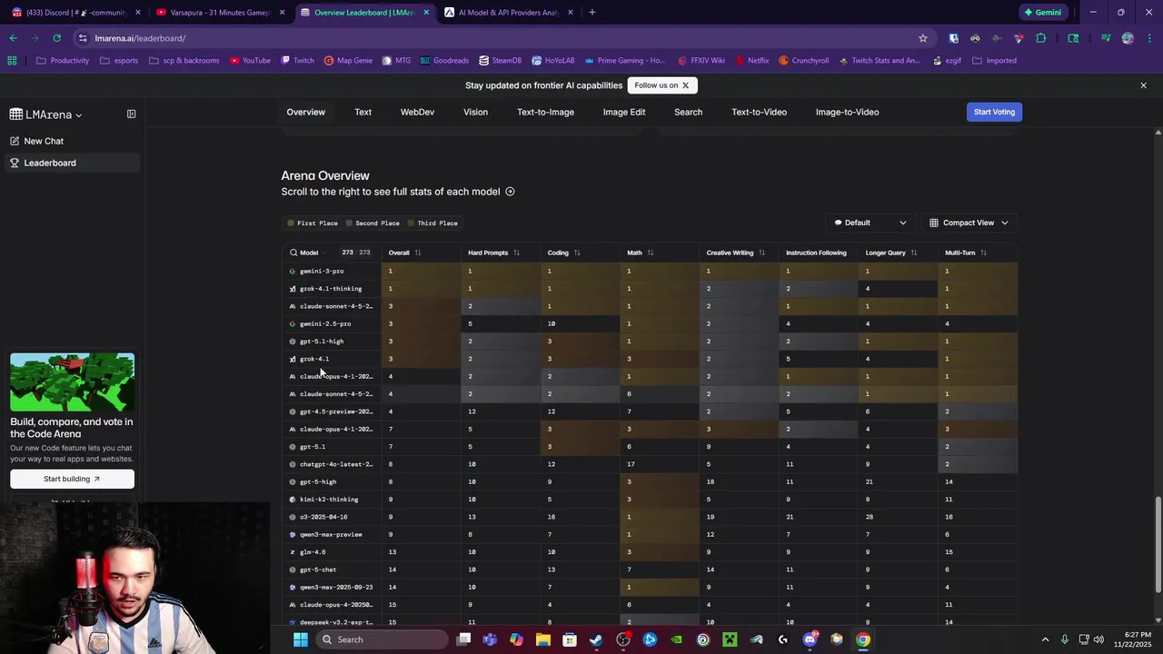Switch to the Varsapura gameplay browser tab
The image size is (1163, 654).
point(221,13)
